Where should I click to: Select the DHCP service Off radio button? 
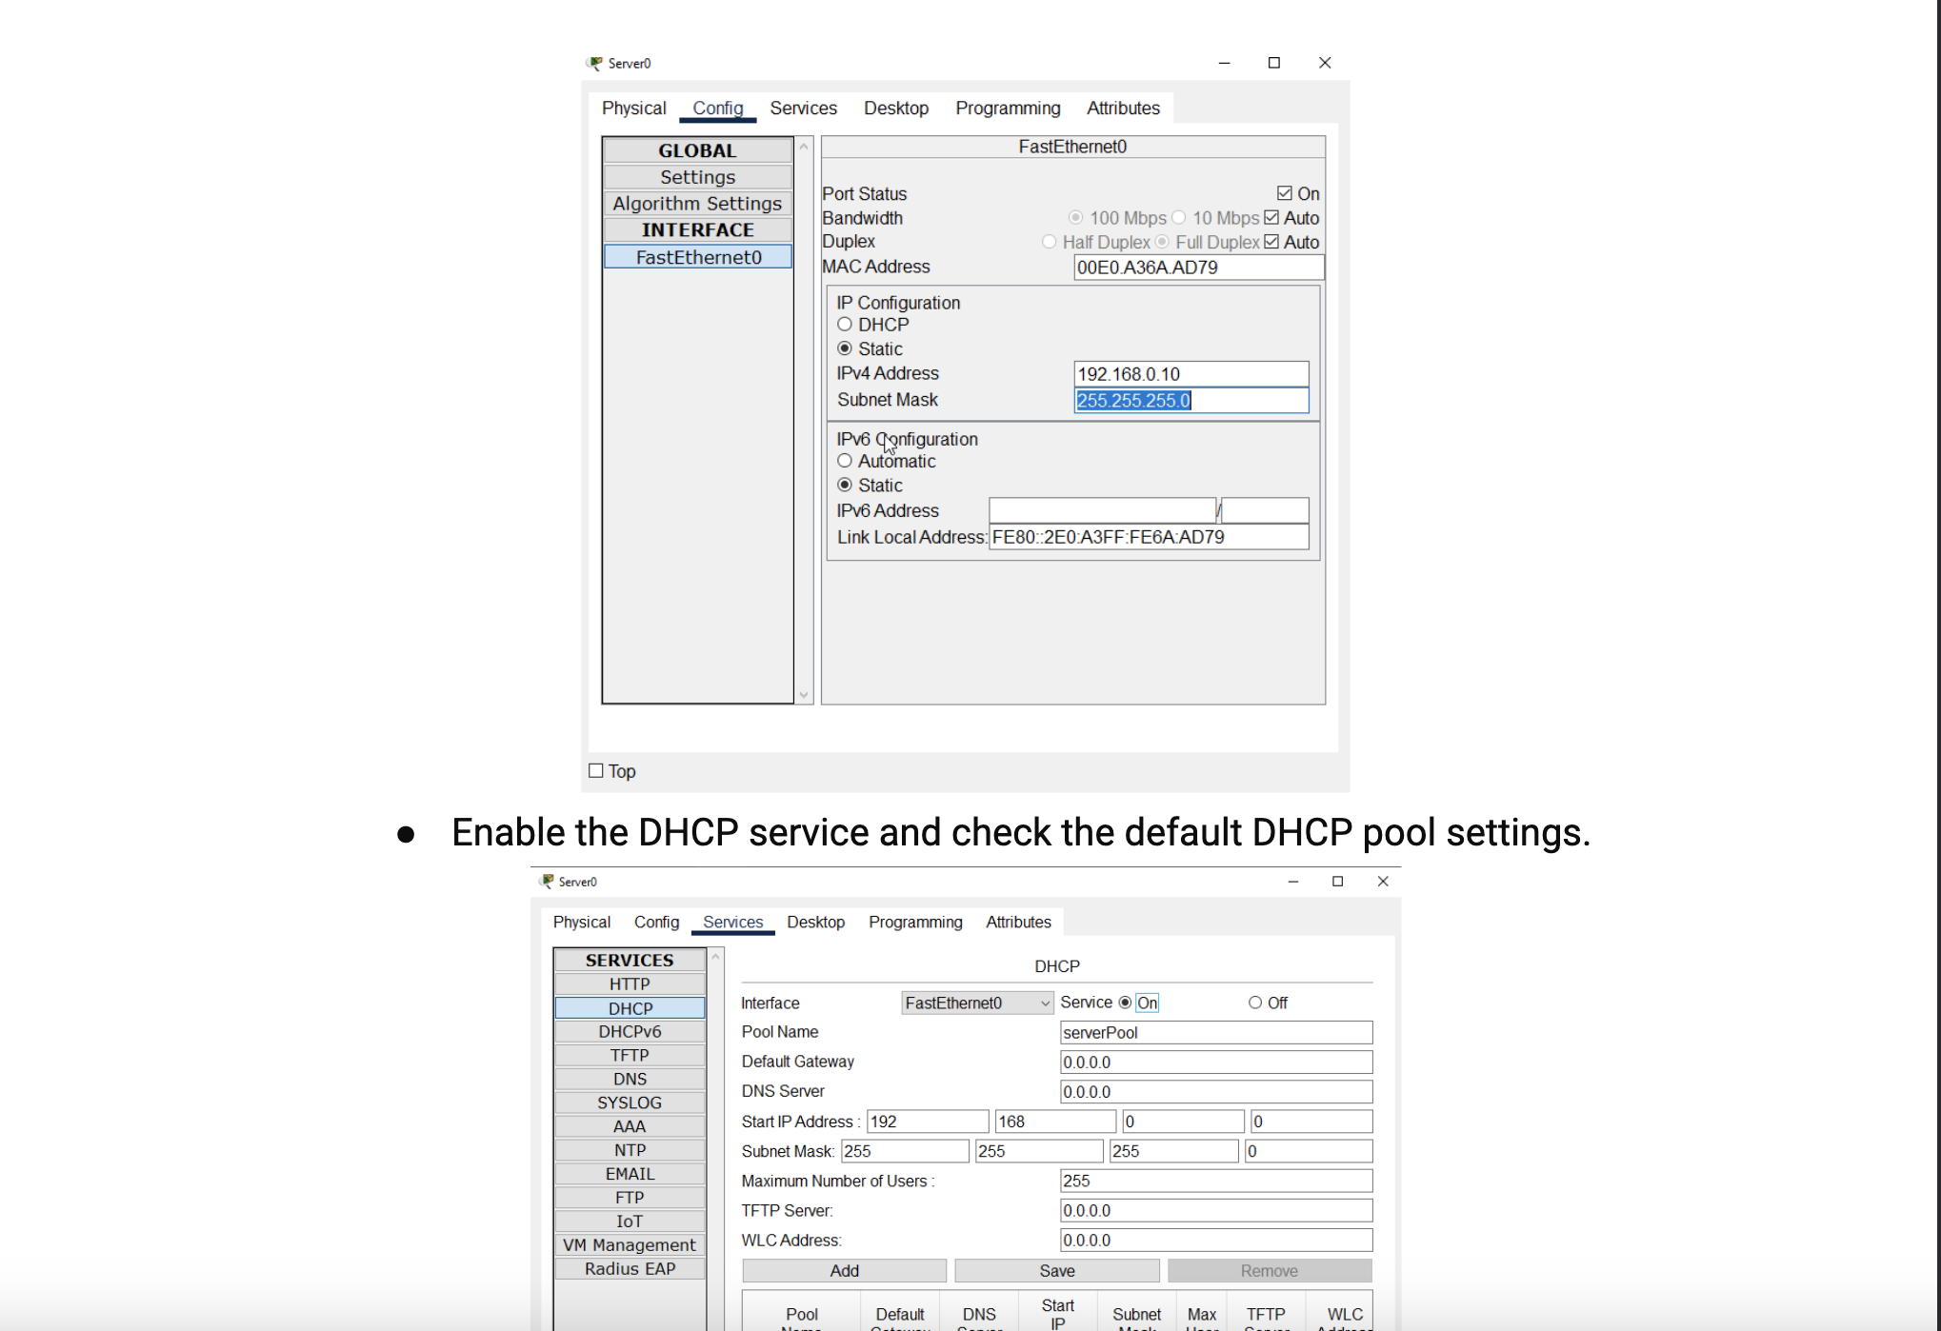pyautogui.click(x=1255, y=1003)
